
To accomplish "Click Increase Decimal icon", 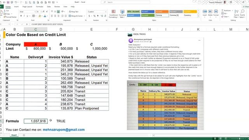I will pos(102,16).
